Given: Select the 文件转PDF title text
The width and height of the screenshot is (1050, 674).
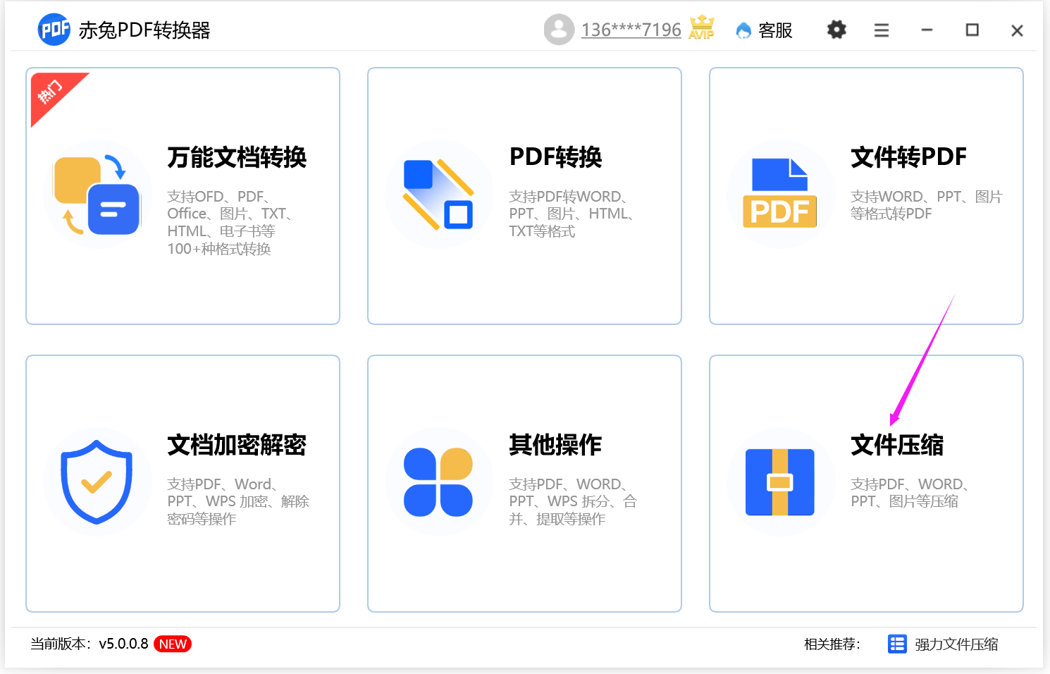Looking at the screenshot, I should click(908, 157).
